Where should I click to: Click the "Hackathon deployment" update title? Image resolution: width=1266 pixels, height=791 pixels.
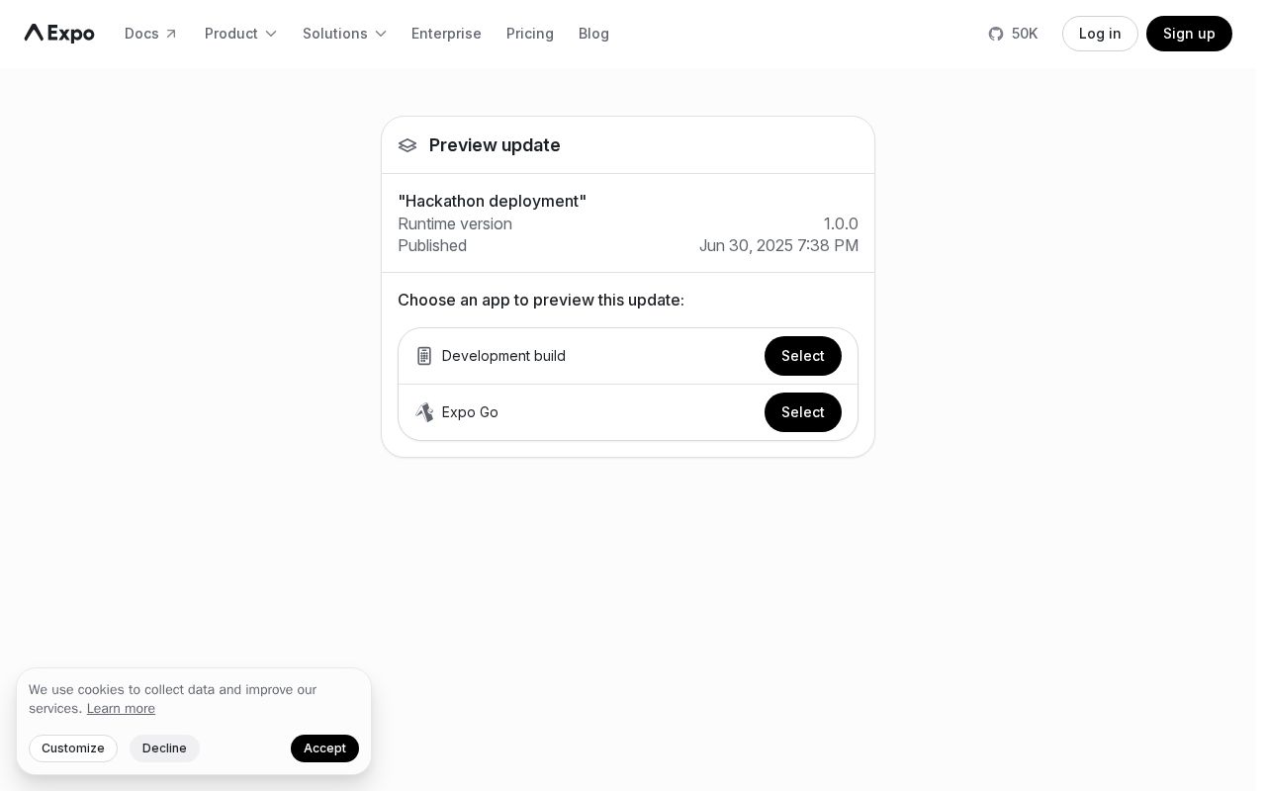(x=492, y=201)
